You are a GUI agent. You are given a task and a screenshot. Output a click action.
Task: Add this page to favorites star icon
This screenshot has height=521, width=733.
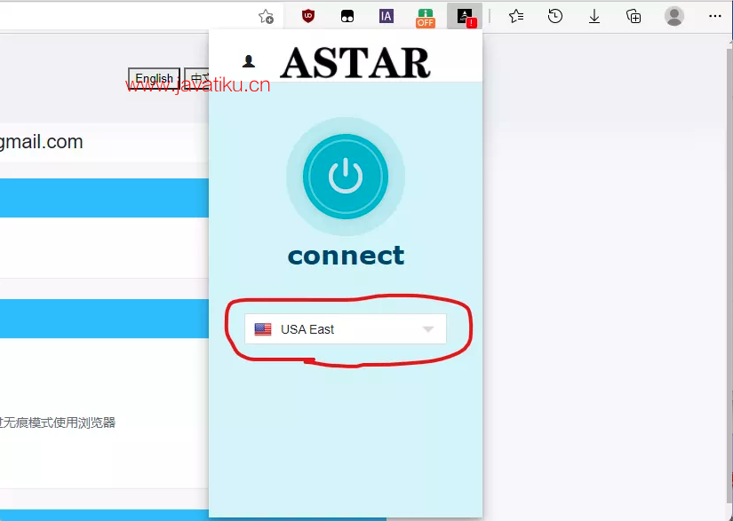tap(266, 16)
